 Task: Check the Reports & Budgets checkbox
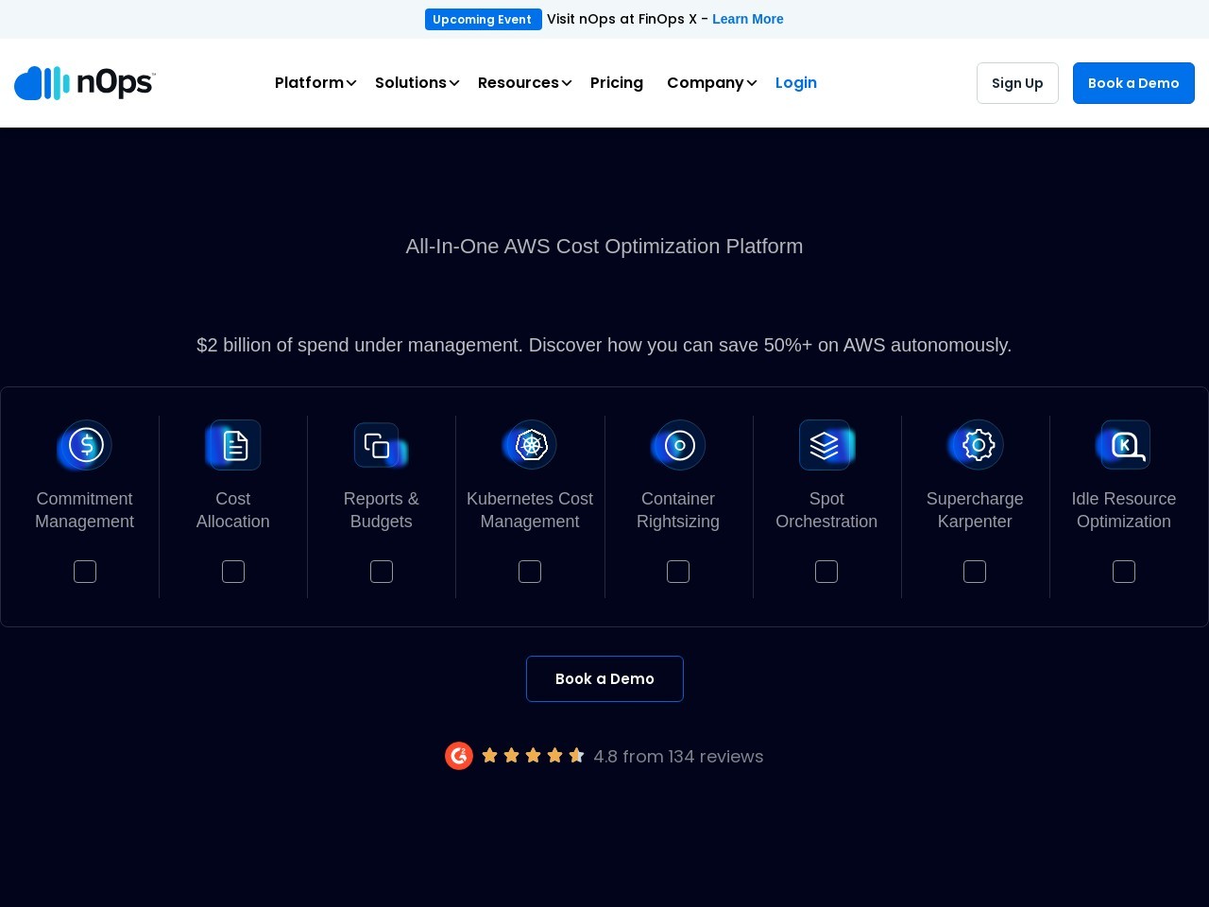(382, 572)
